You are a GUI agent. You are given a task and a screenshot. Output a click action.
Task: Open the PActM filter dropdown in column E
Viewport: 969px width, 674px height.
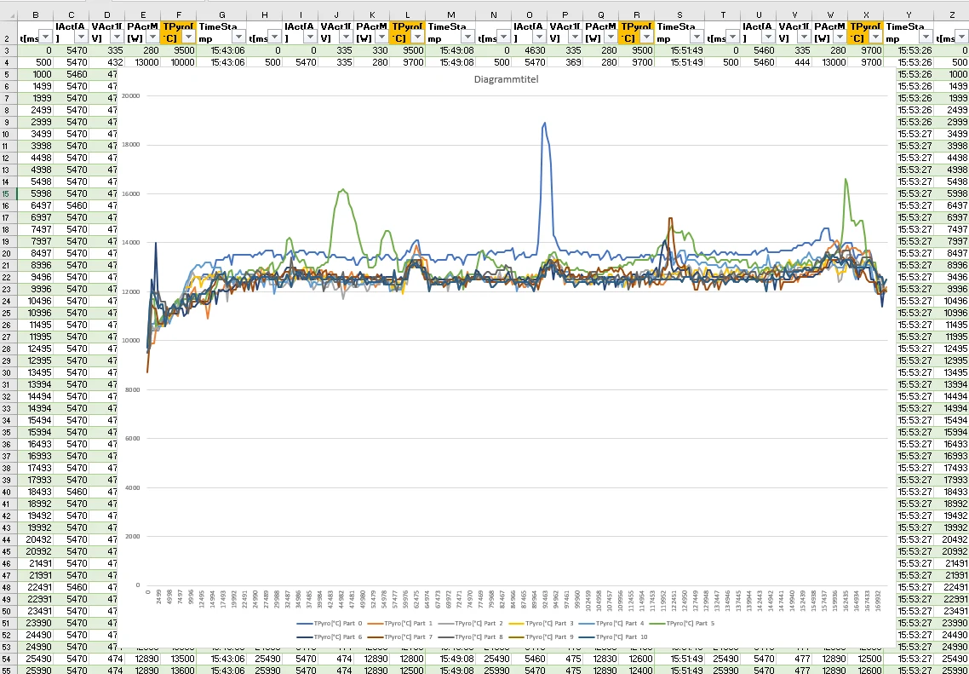[x=151, y=37]
